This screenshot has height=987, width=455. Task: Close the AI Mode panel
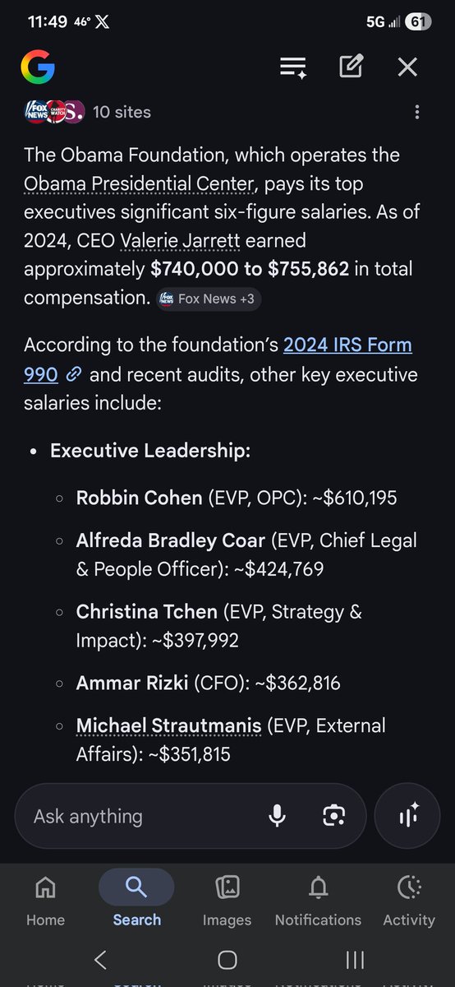pyautogui.click(x=407, y=67)
